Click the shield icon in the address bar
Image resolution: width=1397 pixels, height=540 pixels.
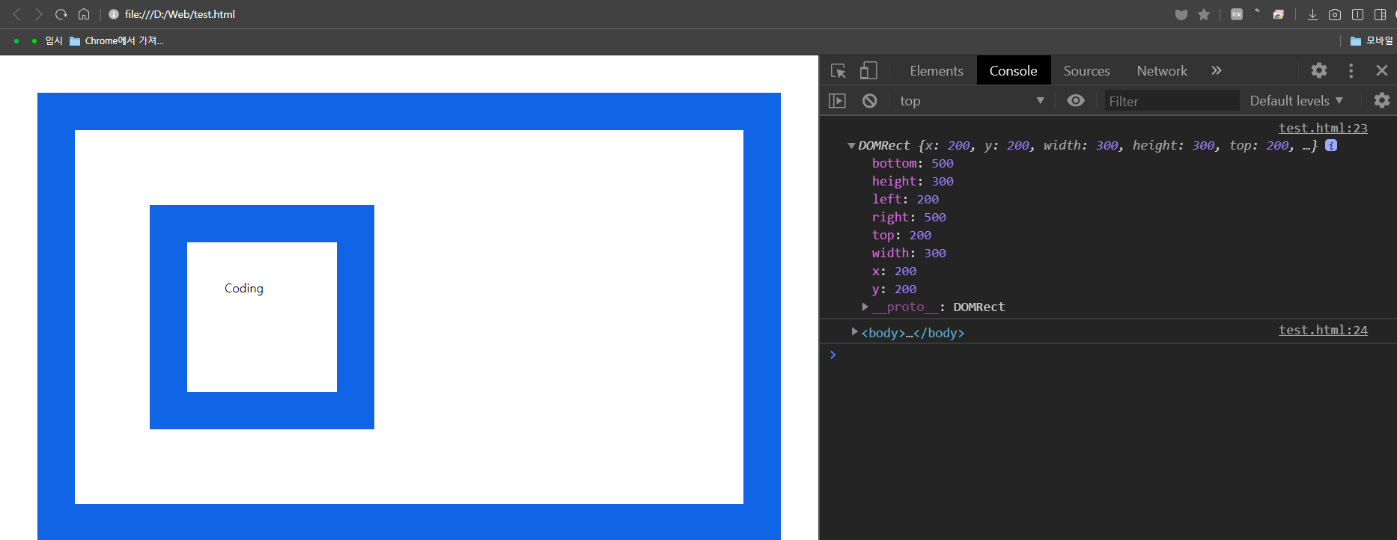tap(1181, 14)
